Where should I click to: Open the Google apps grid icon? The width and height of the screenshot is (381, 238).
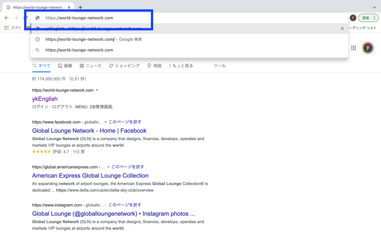353,48
